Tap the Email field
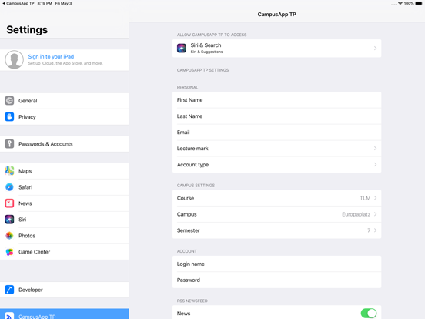Screen dimensions: 425x319 [x=276, y=133]
